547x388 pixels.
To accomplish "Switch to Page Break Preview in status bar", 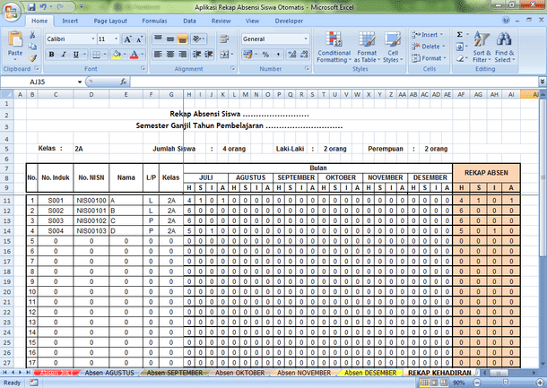I will tap(443, 383).
